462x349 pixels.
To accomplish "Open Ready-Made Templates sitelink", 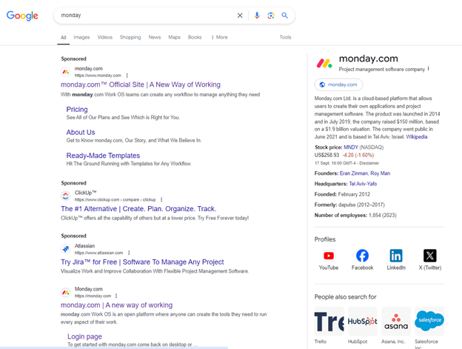I will (x=103, y=156).
